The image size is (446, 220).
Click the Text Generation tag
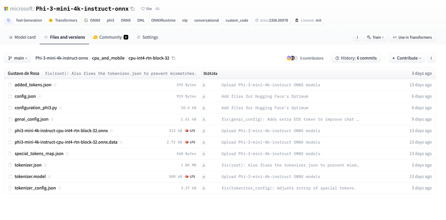pyautogui.click(x=25, y=21)
